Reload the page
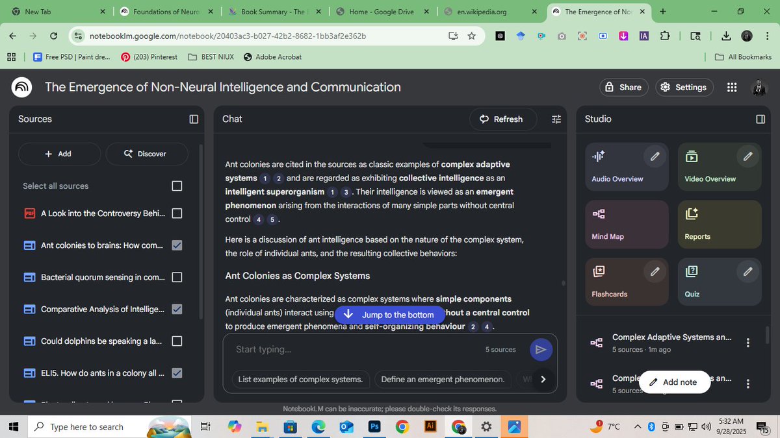 [54, 36]
